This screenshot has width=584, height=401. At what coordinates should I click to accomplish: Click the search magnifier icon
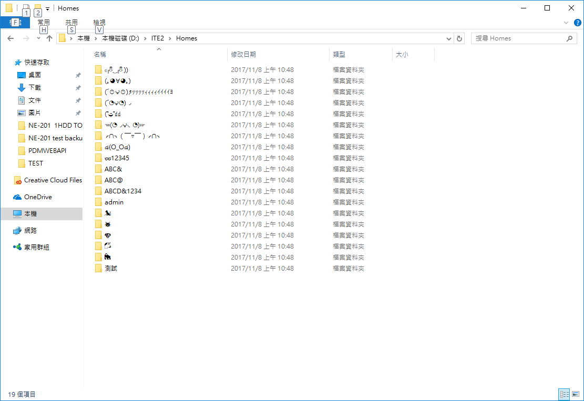(569, 38)
